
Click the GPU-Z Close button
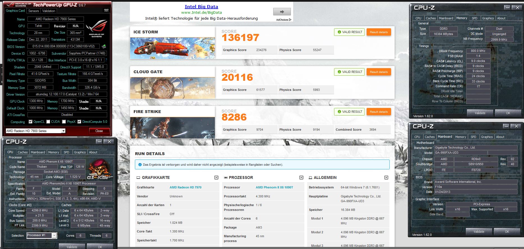(99, 131)
